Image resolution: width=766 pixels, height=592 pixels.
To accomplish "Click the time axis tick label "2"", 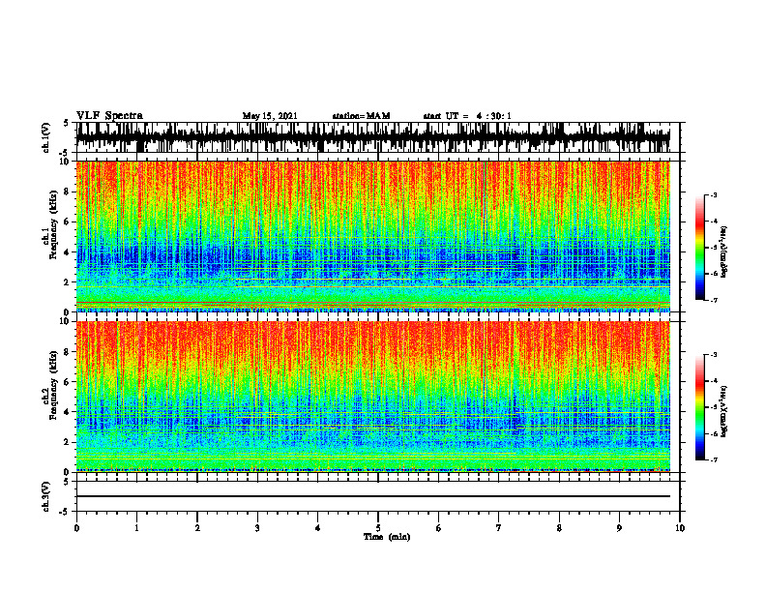I will tap(197, 528).
